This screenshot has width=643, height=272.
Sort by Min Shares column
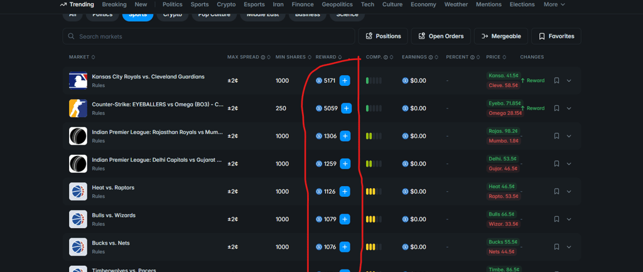coord(294,57)
